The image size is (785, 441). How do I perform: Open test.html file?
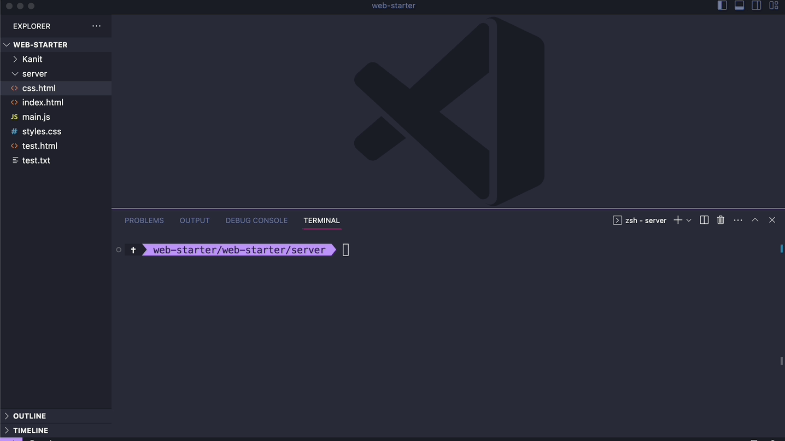click(56, 146)
